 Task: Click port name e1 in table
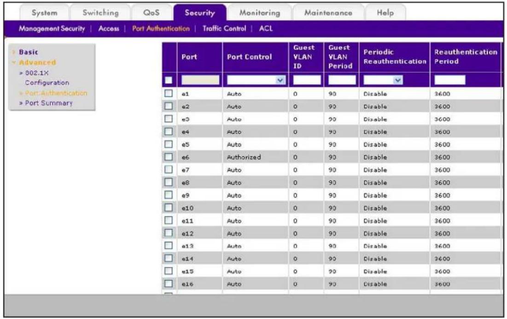point(185,94)
